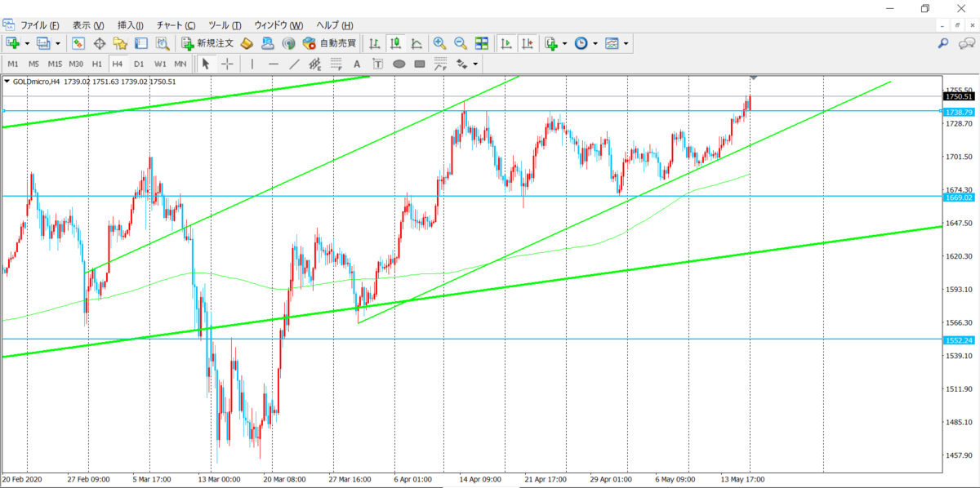Toggle the 自動売買 auto trading button

[x=328, y=43]
